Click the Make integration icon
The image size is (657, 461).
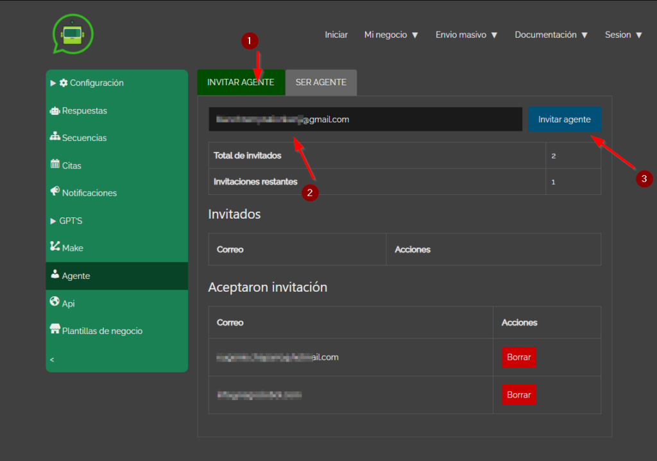point(55,246)
